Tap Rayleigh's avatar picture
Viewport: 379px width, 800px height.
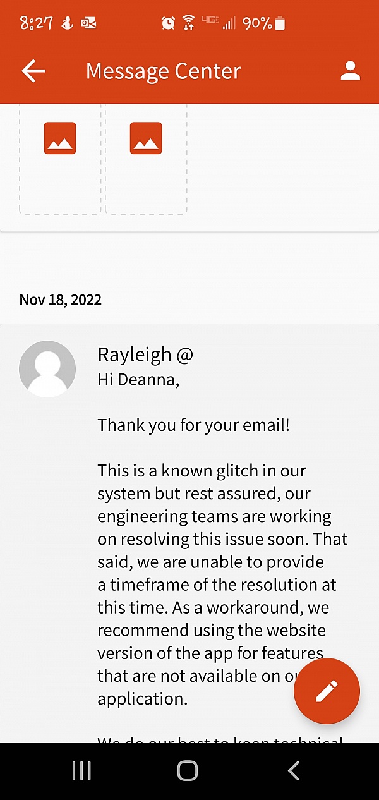pos(47,369)
